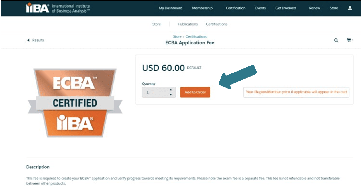Open the search magnifier icon
The width and height of the screenshot is (362, 192).
336,40
